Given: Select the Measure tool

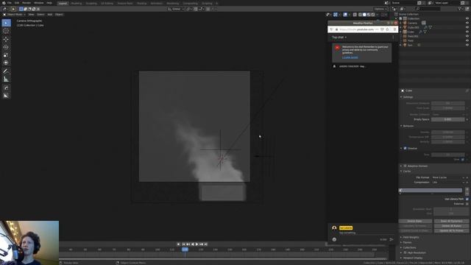Looking at the screenshot, I should [x=6, y=79].
